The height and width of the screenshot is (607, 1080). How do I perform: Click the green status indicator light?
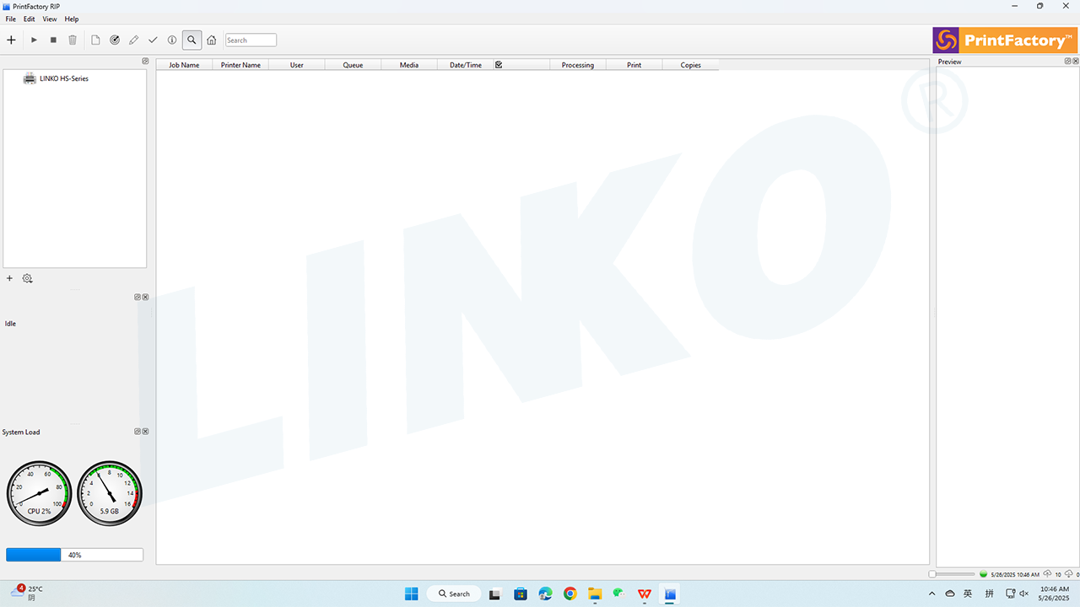[x=983, y=574]
